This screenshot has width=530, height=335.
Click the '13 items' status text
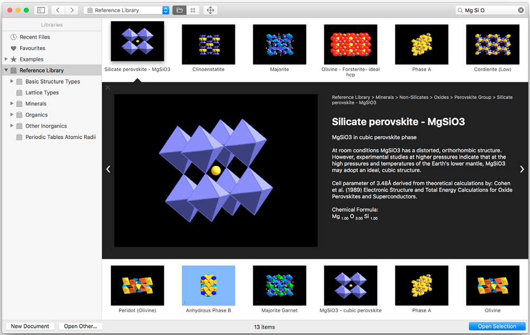(264, 327)
